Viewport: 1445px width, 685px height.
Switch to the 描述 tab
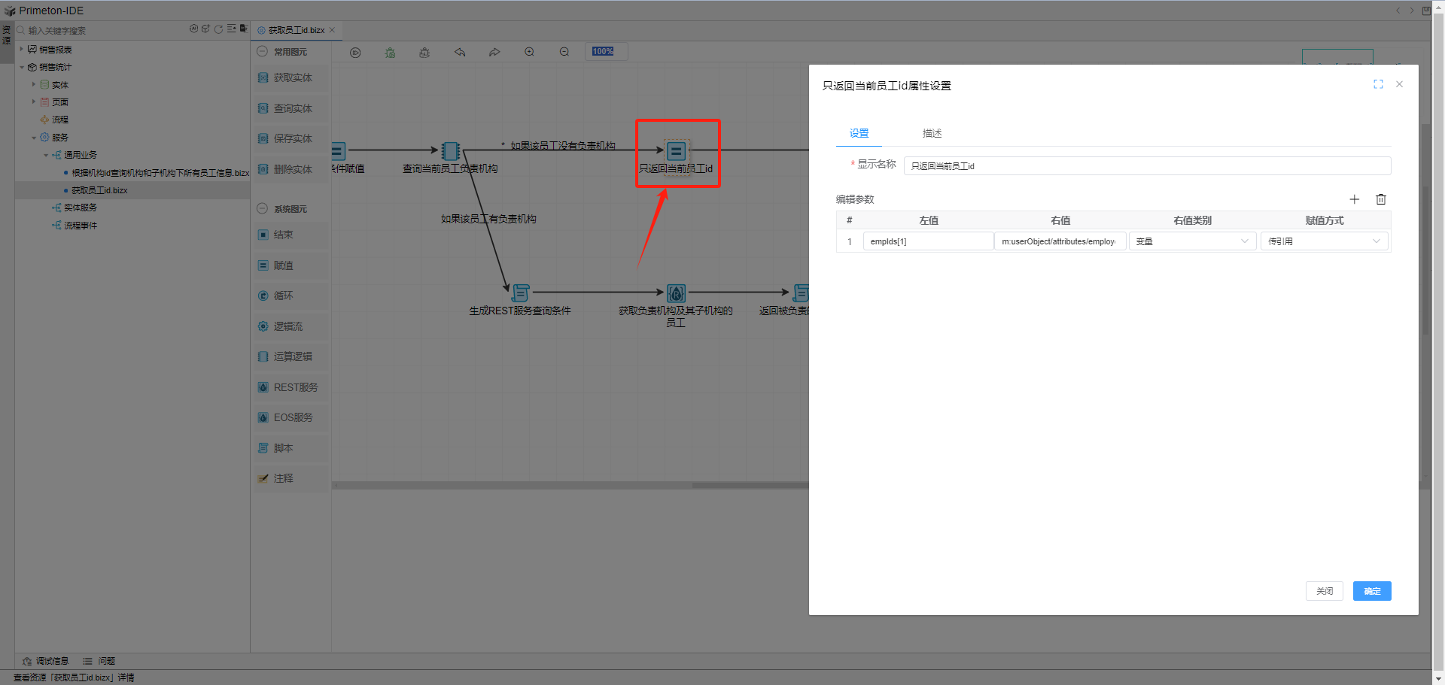(x=932, y=133)
